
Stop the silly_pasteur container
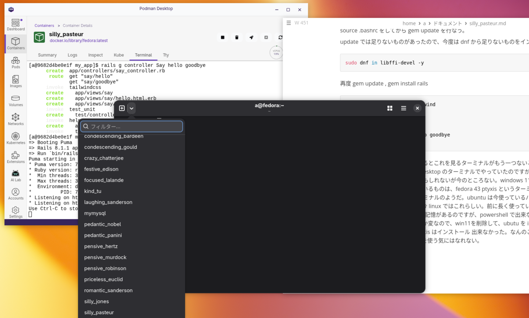(223, 37)
